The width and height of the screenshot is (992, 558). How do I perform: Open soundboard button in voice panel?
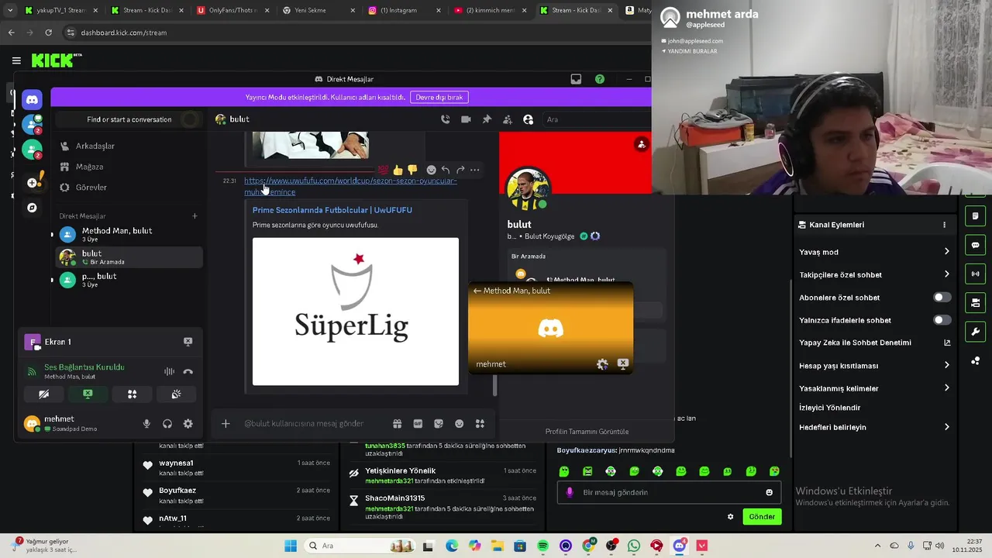pyautogui.click(x=177, y=394)
